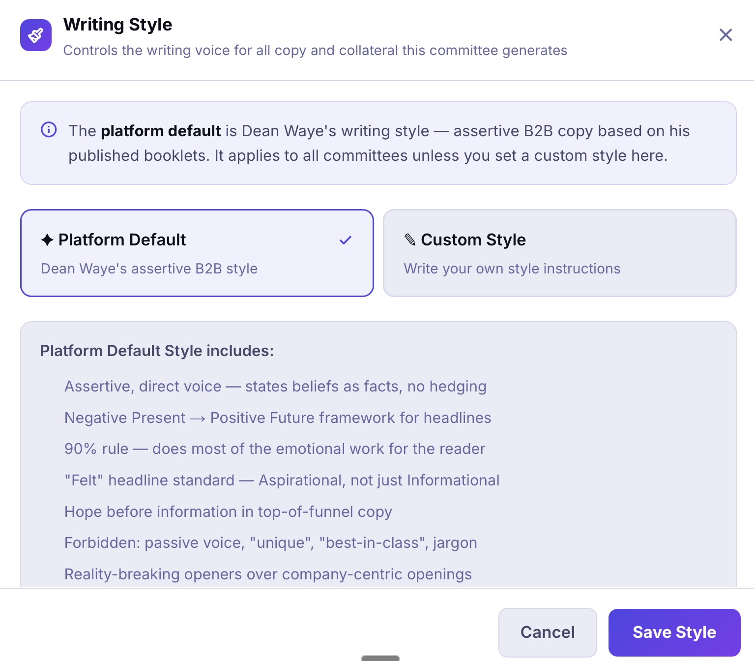Click the info icon in the banner
The height and width of the screenshot is (661, 754).
[x=48, y=130]
